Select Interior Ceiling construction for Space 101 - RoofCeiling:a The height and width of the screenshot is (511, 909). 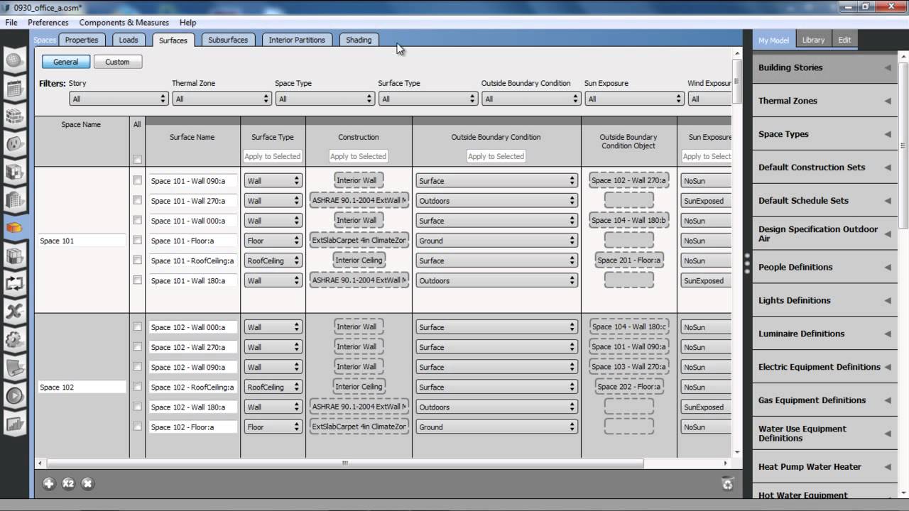click(359, 260)
